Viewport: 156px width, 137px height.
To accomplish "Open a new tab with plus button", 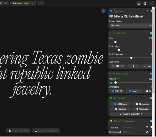I will (x=41, y=3).
